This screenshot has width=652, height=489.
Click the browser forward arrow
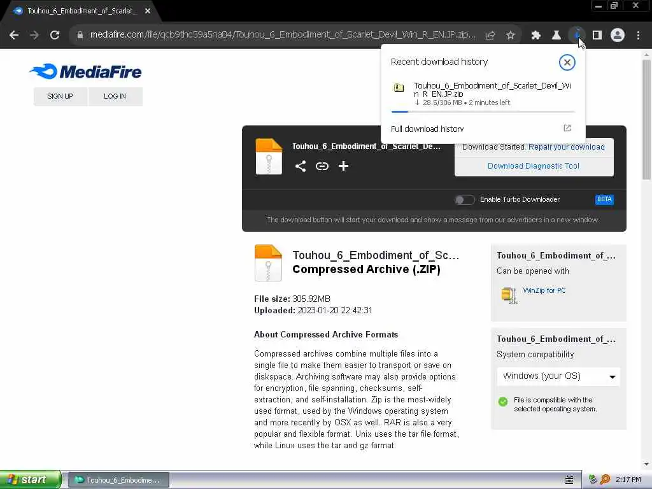tap(34, 35)
